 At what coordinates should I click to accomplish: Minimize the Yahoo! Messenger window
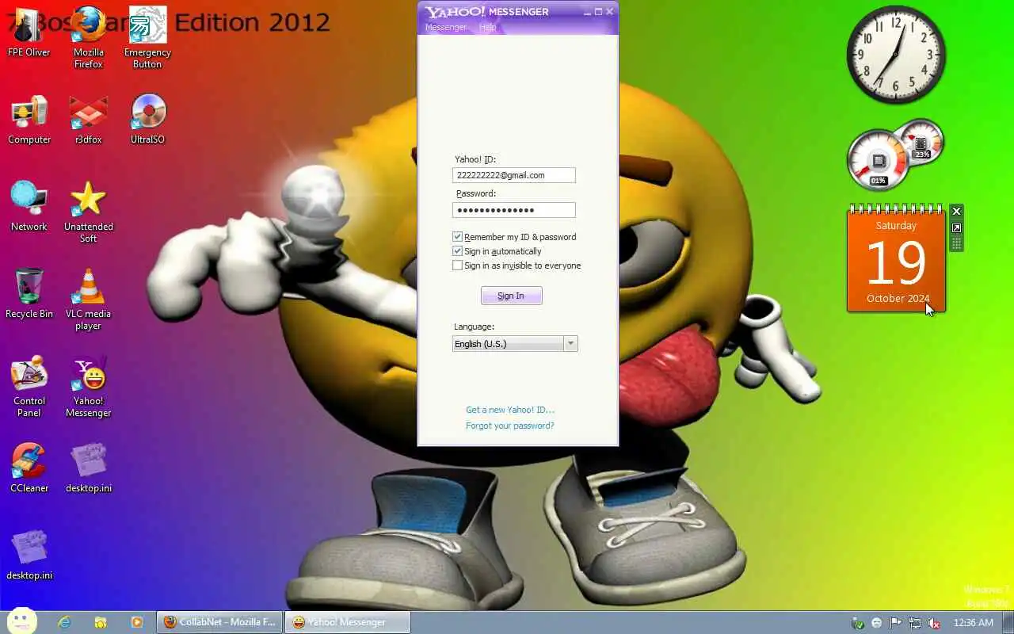coord(587,12)
